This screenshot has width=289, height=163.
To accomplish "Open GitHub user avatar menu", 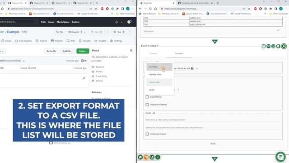I will [130, 22].
